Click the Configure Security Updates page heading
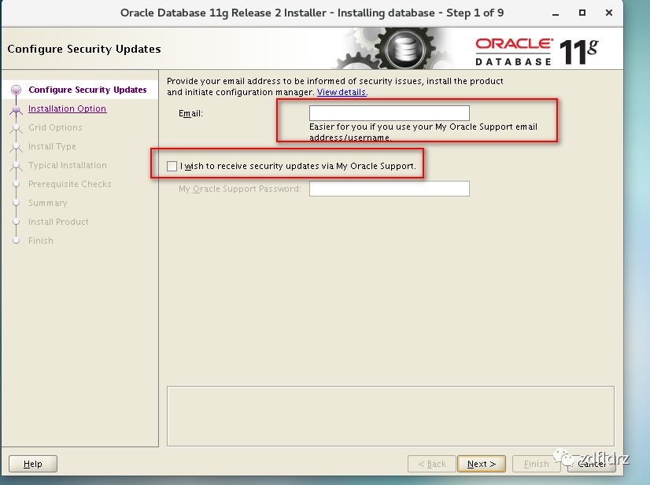Viewport: 650px width, 485px height. point(84,49)
